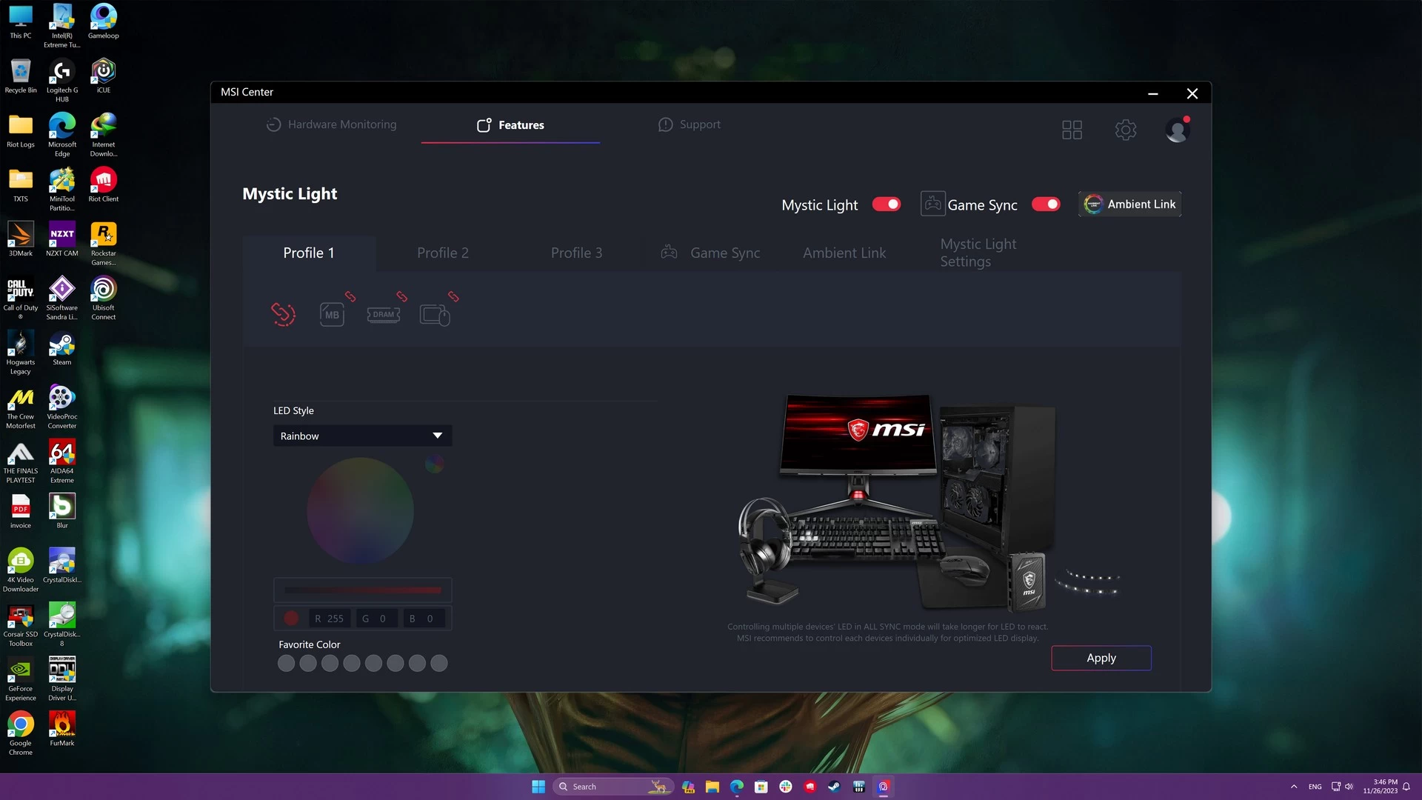Click Steam icon in the taskbar

(835, 787)
